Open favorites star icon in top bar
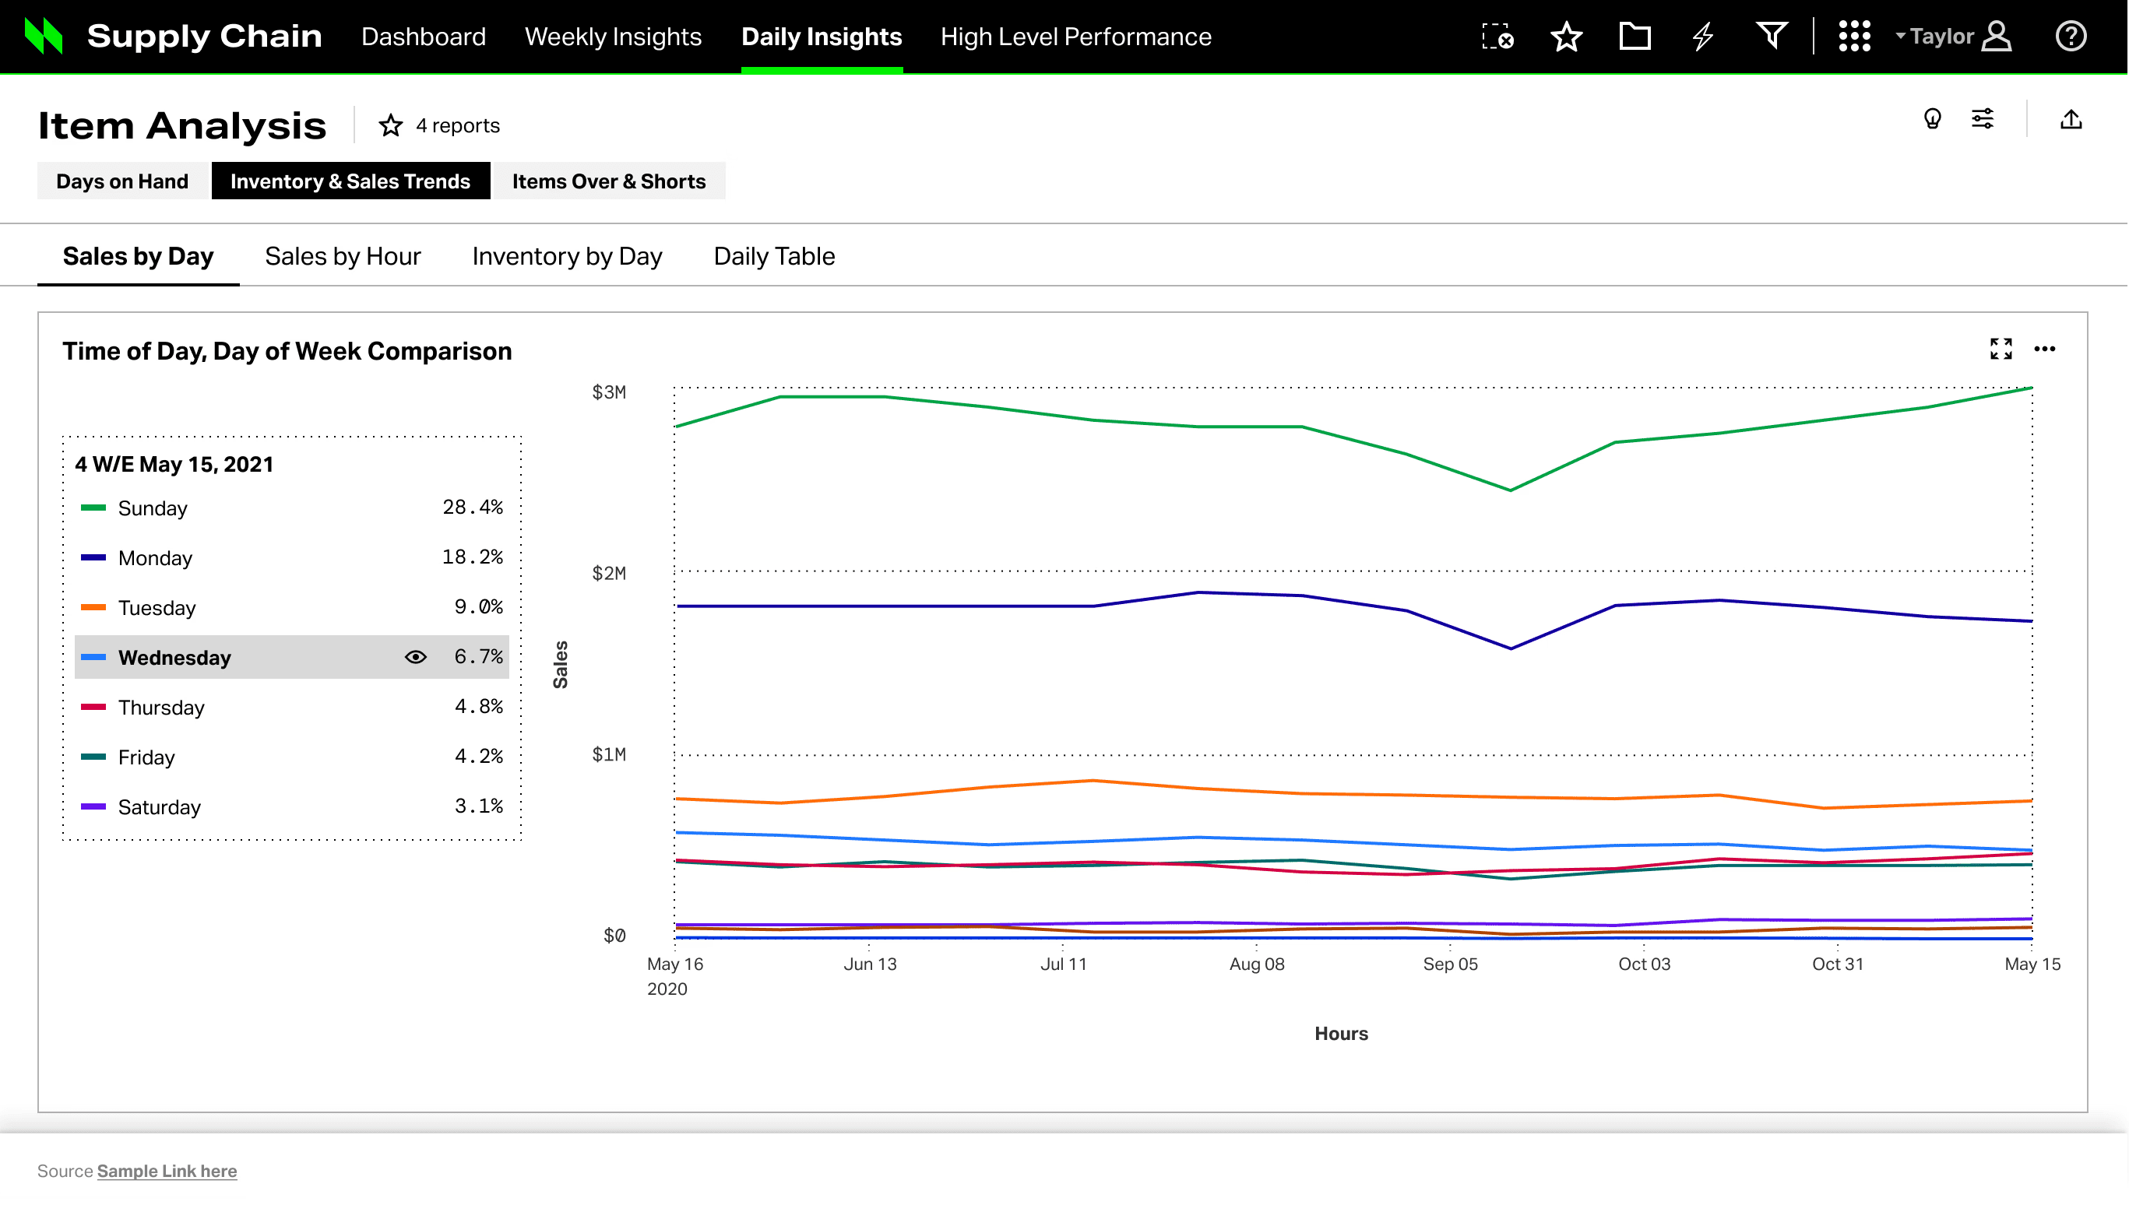2129x1205 pixels. point(1566,37)
